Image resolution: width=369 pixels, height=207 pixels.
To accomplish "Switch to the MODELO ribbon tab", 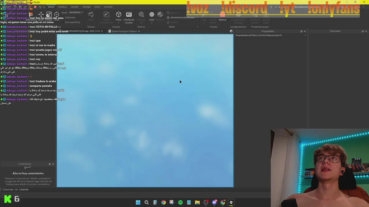I will (63, 7).
